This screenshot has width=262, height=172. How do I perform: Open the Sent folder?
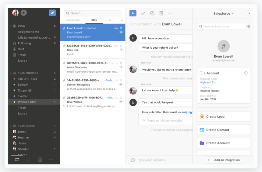click(34, 49)
